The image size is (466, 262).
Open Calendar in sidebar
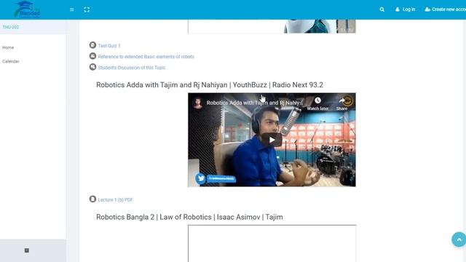pyautogui.click(x=11, y=61)
